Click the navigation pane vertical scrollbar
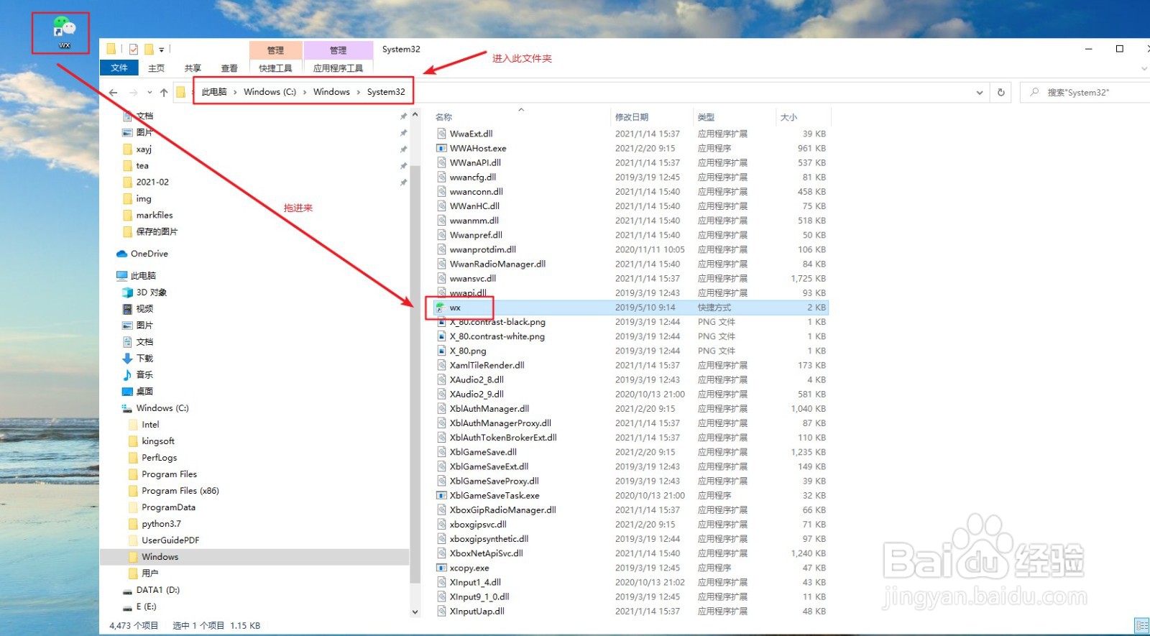The image size is (1150, 636). (x=415, y=374)
